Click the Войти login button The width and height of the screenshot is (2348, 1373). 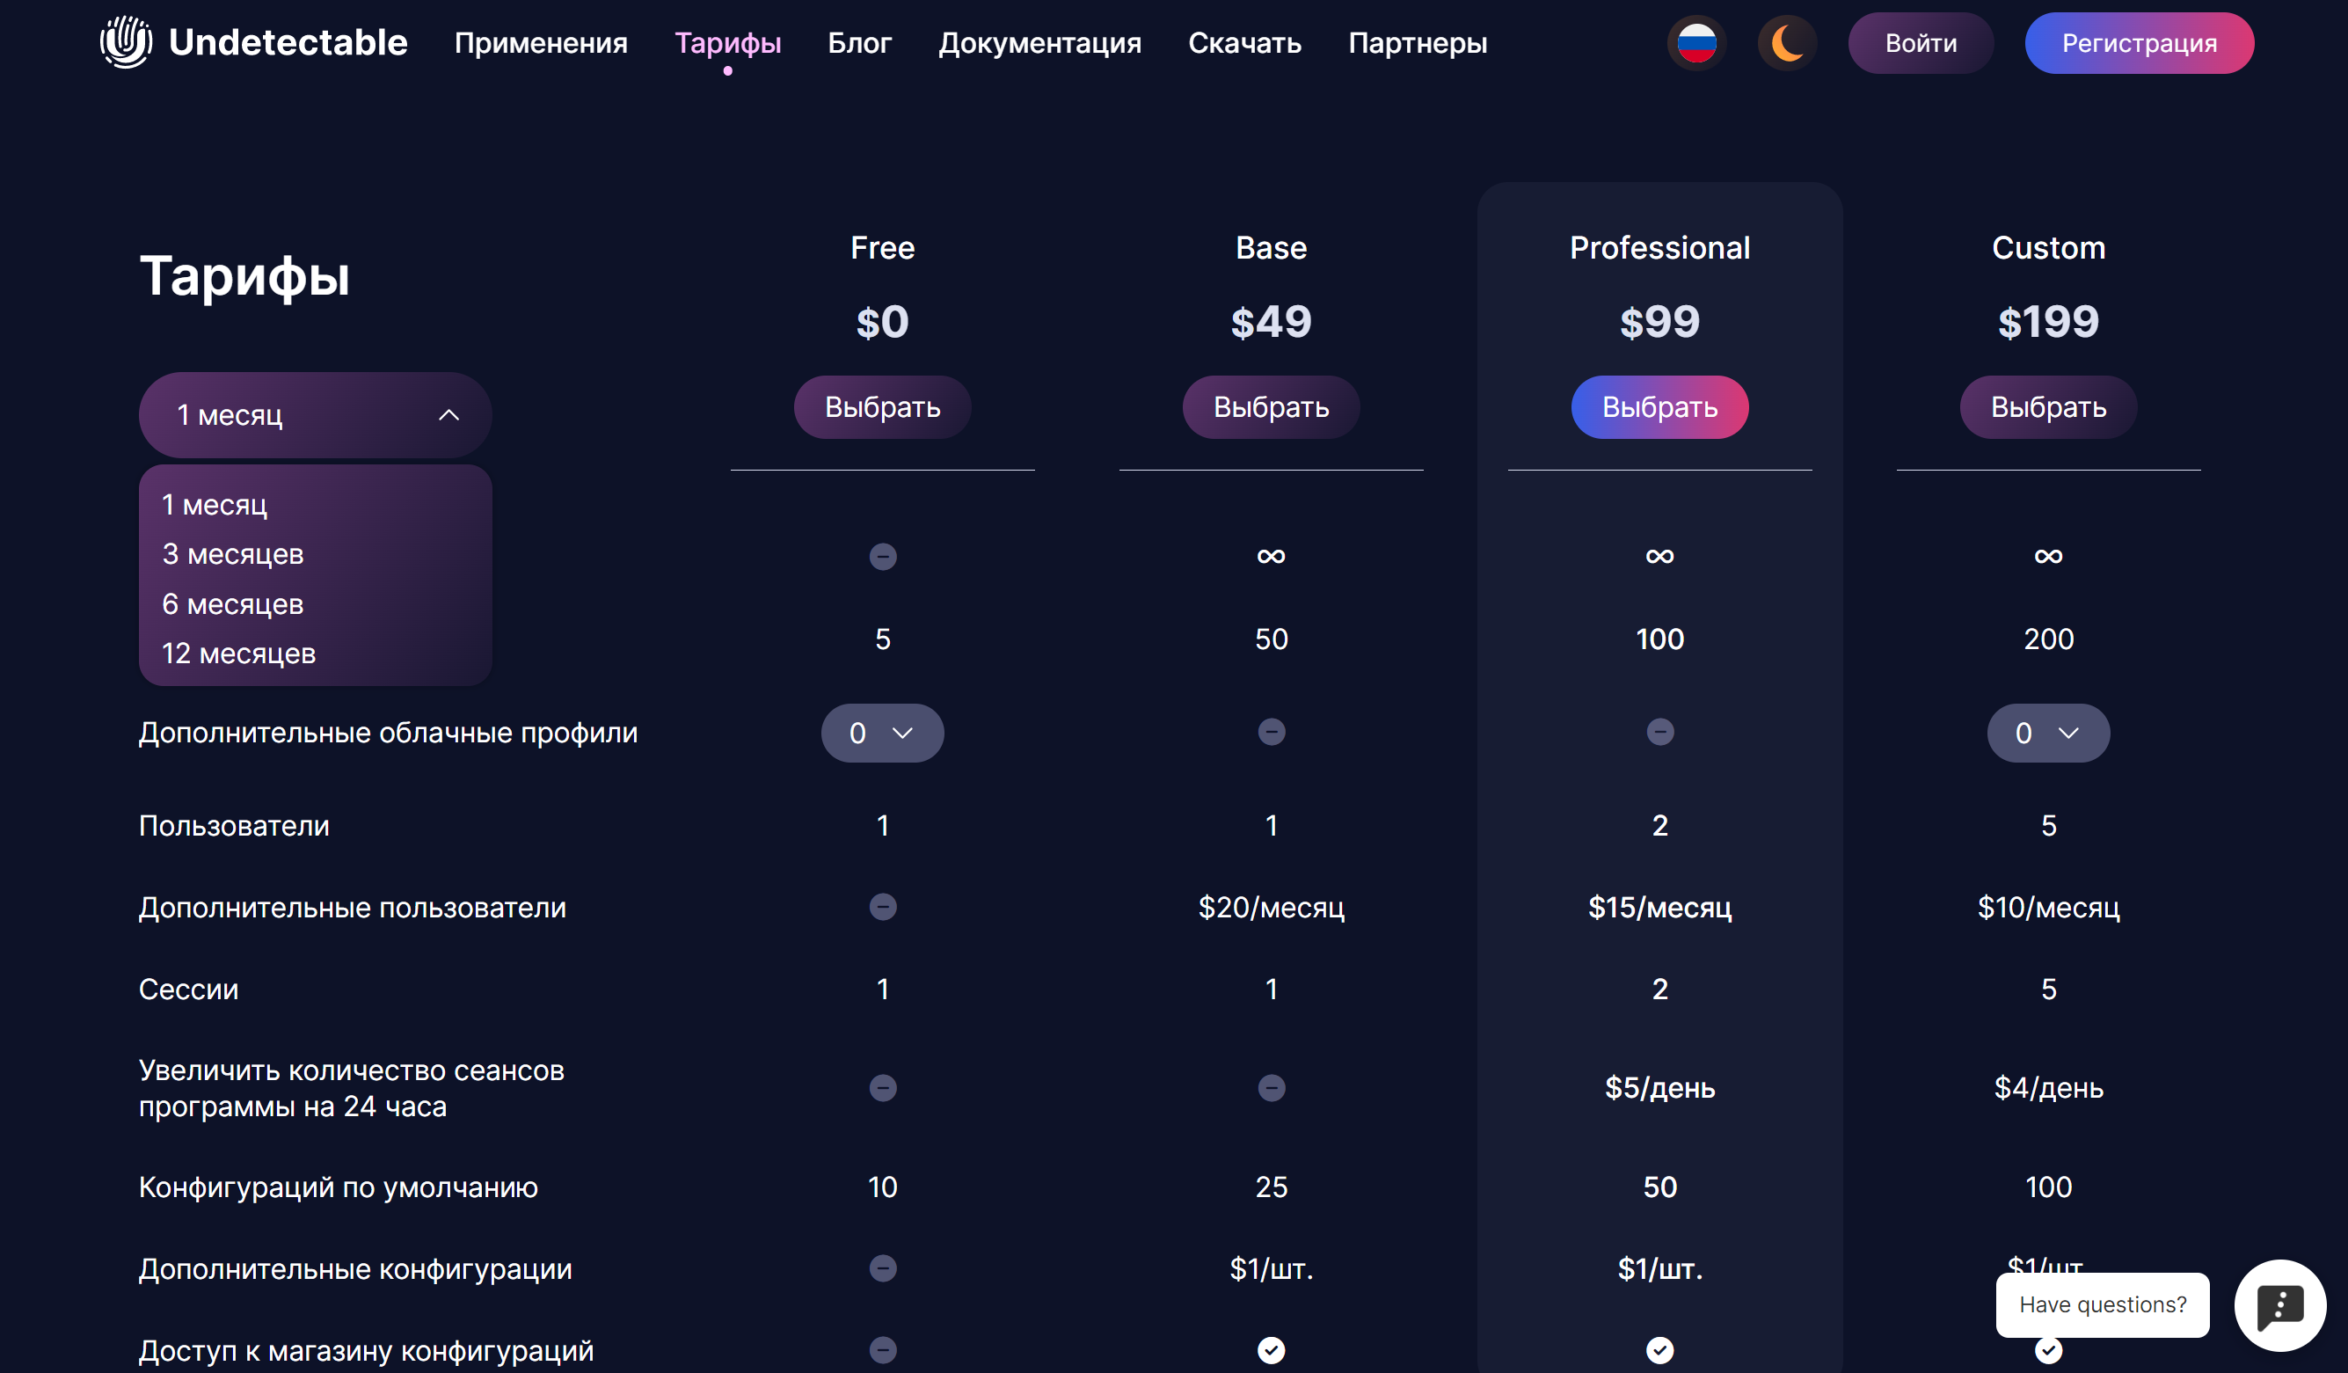tap(1921, 43)
